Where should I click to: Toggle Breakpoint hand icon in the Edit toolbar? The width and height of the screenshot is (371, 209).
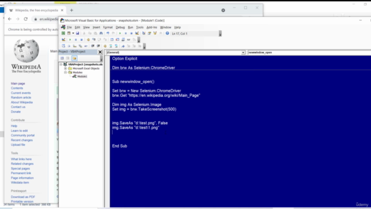(105, 46)
